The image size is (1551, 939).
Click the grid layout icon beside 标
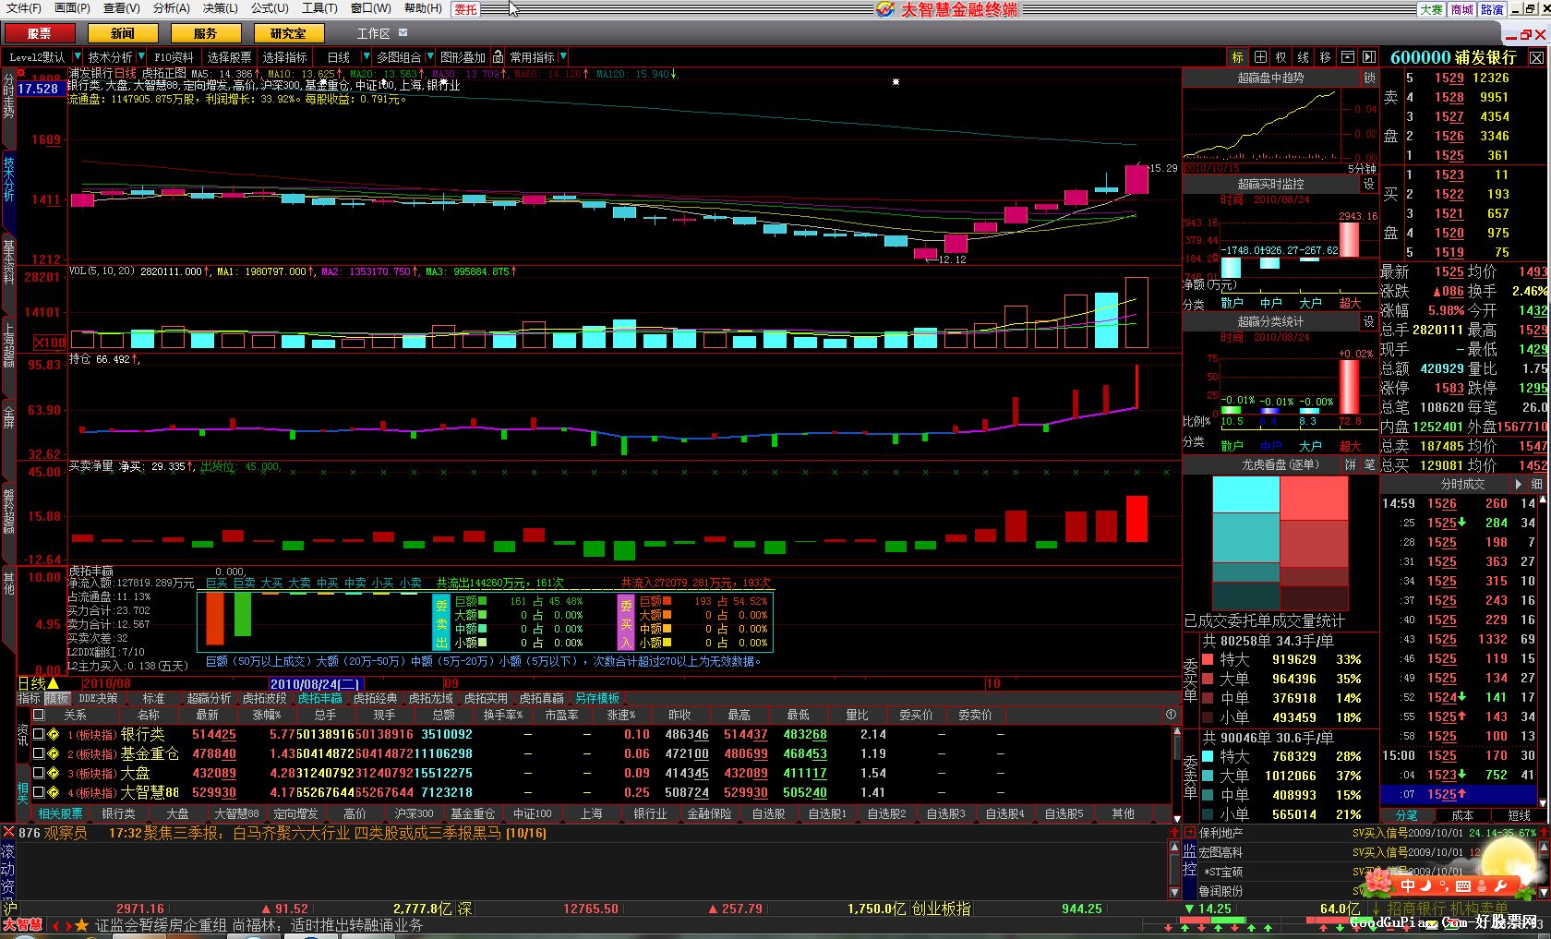pos(1260,57)
